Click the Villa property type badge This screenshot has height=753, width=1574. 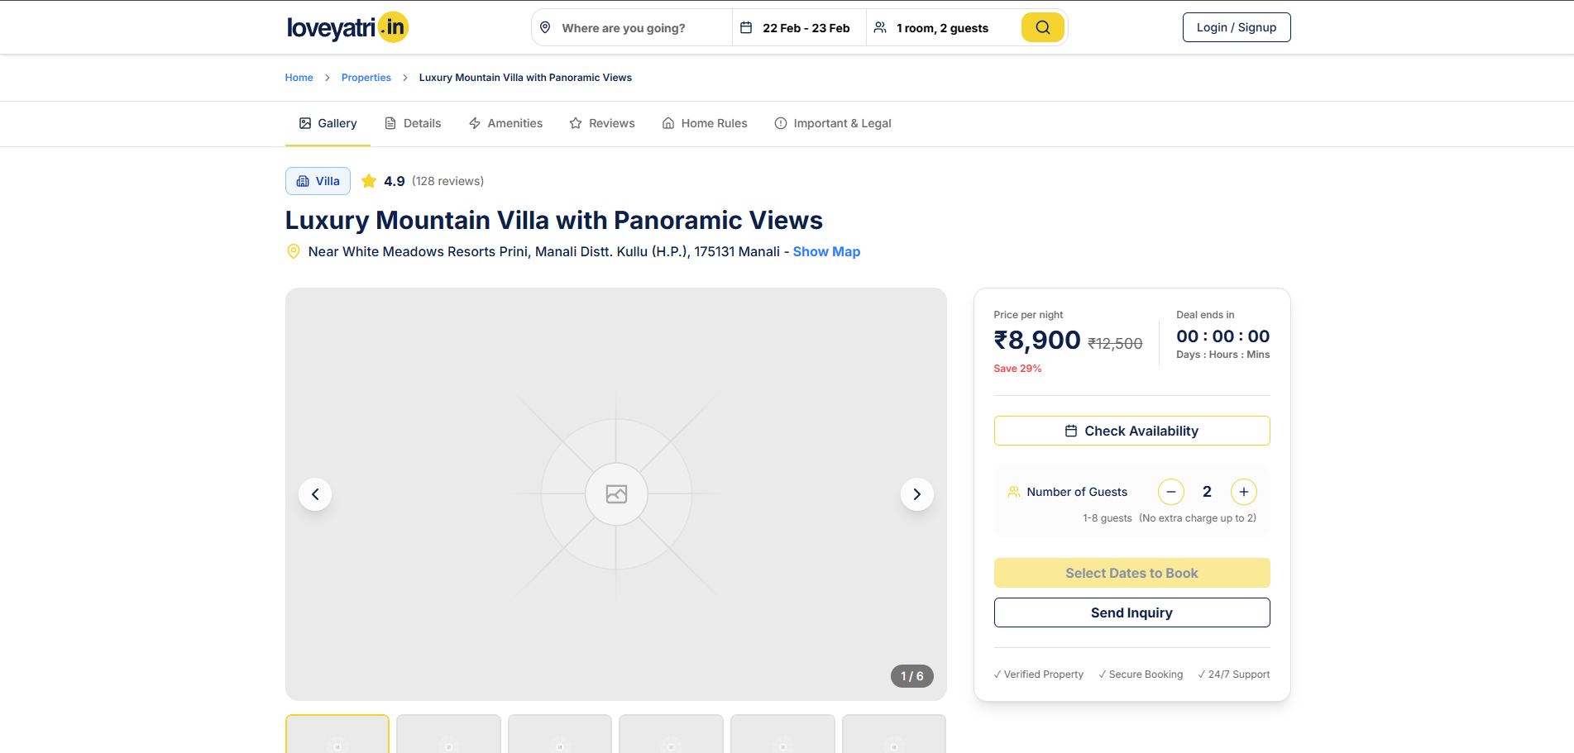318,181
